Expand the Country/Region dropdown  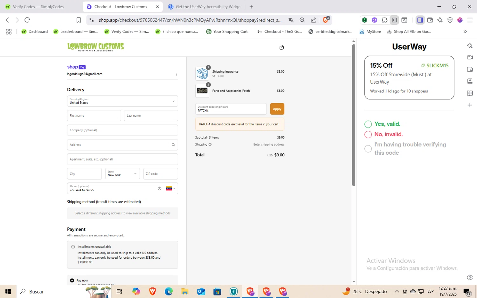(x=122, y=101)
